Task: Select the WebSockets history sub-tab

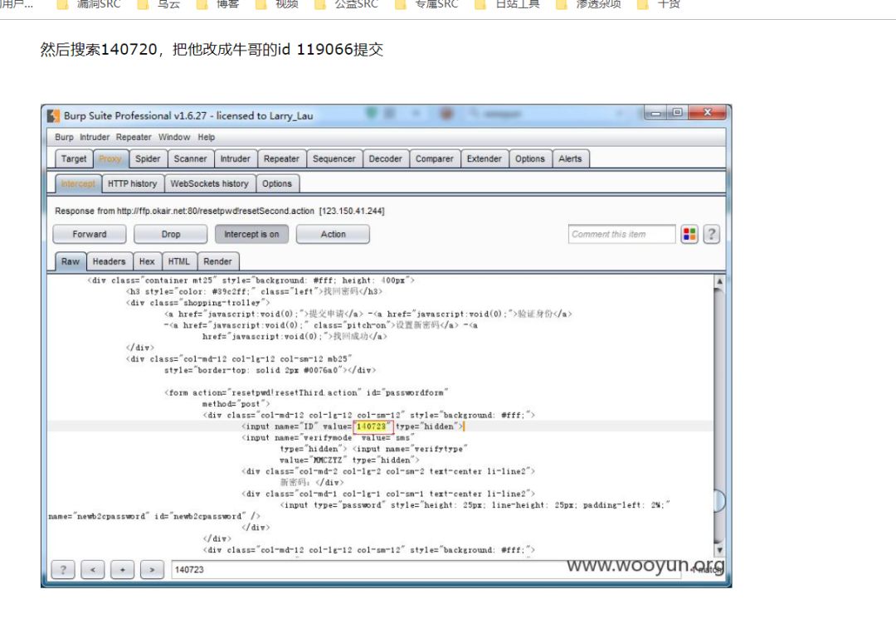Action: click(x=209, y=184)
